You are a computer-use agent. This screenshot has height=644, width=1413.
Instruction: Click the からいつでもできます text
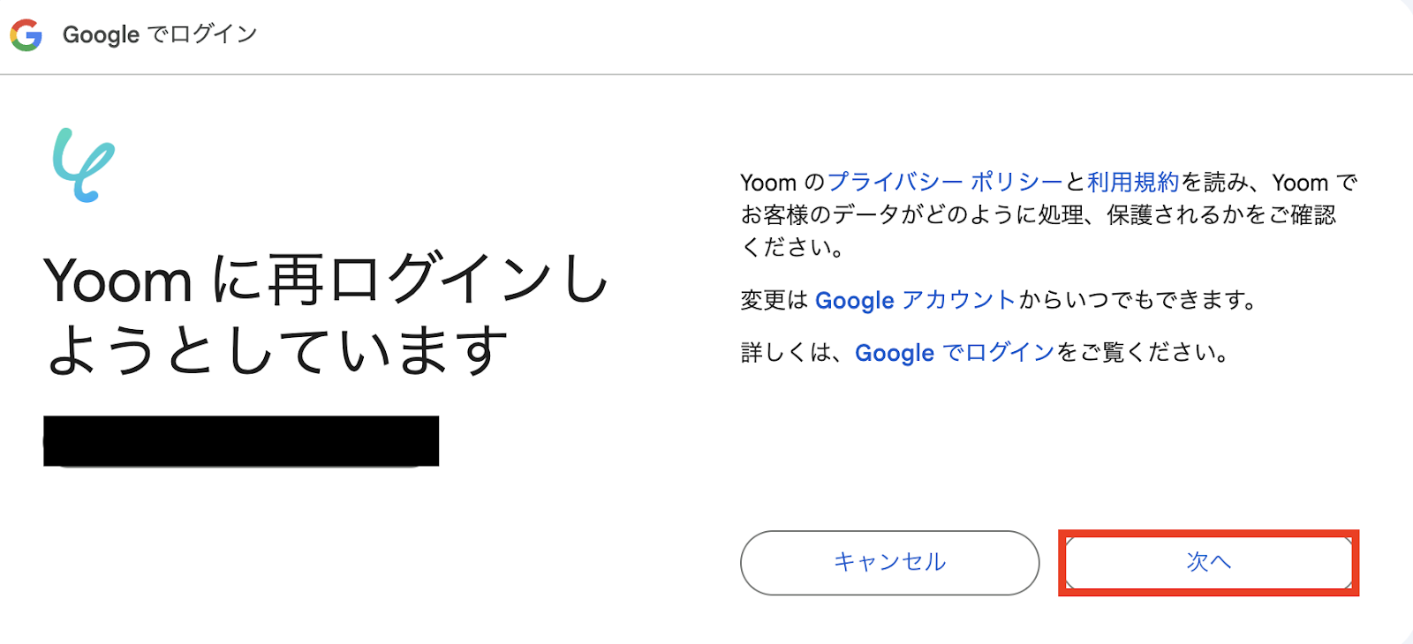click(1137, 301)
